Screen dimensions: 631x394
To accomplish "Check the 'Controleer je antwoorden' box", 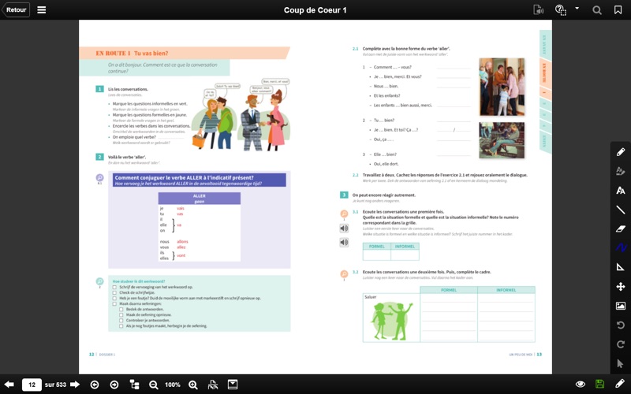I will [x=121, y=321].
